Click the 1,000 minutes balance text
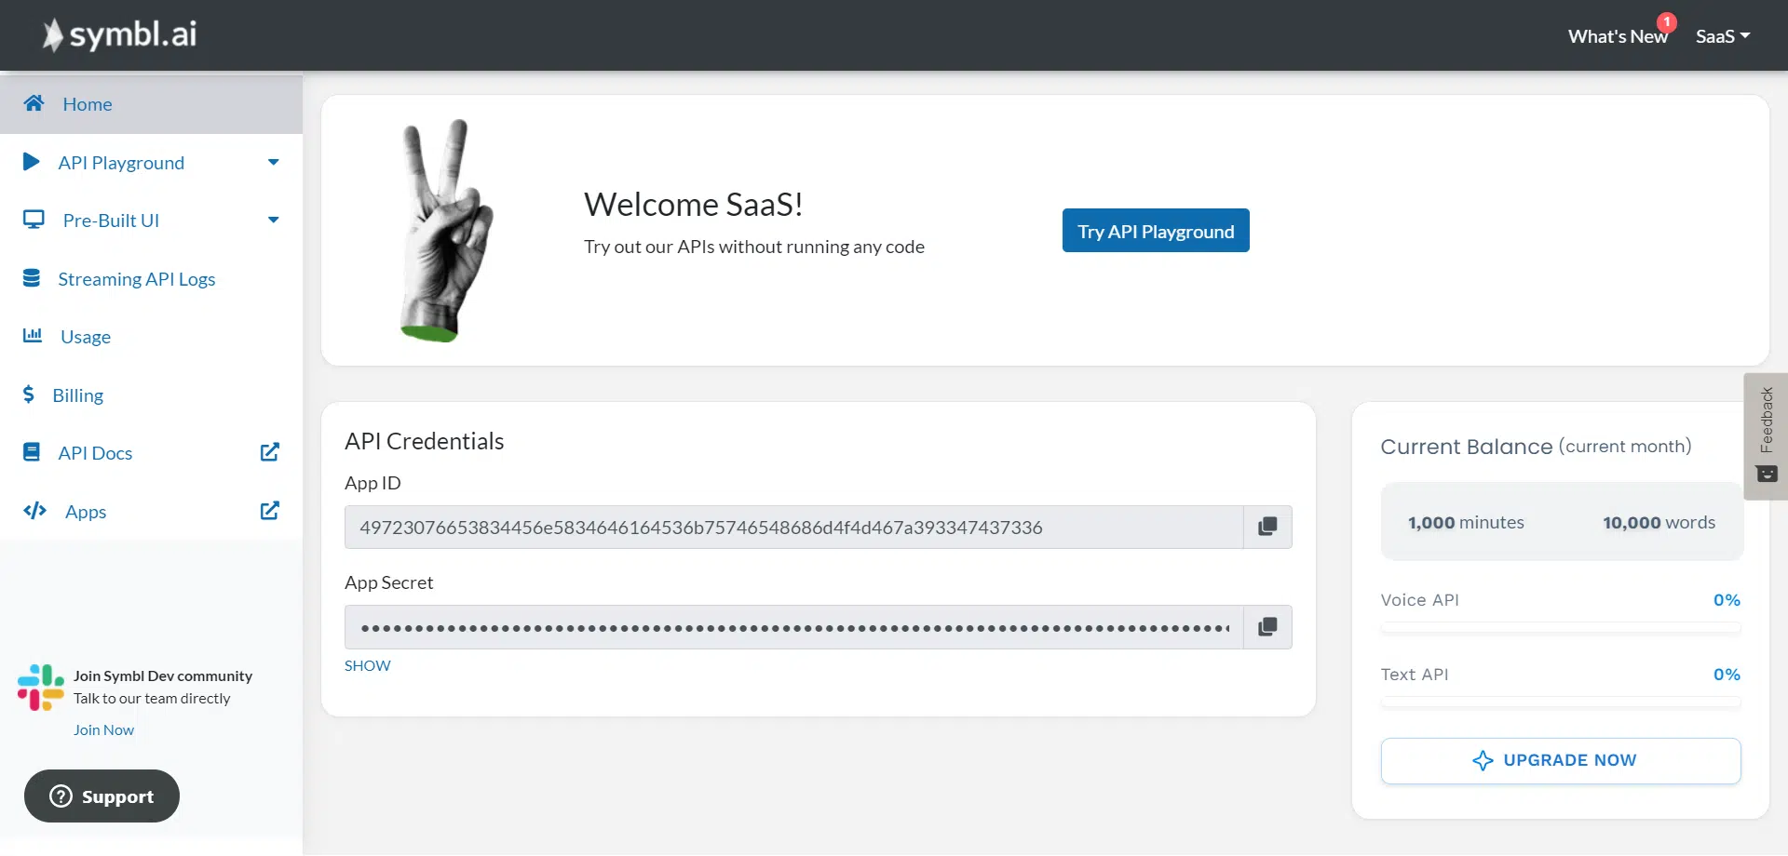The image size is (1788, 856). click(1466, 523)
